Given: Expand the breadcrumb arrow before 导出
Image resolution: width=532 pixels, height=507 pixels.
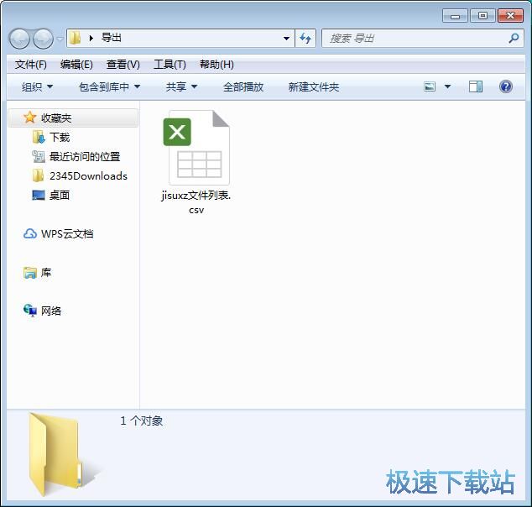Looking at the screenshot, I should click(x=91, y=38).
